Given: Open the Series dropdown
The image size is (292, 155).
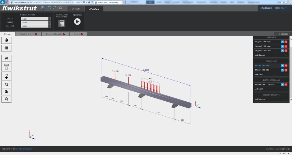Looking at the screenshot, I should point(36,23).
